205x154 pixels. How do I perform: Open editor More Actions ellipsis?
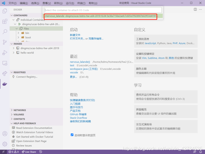200,9
